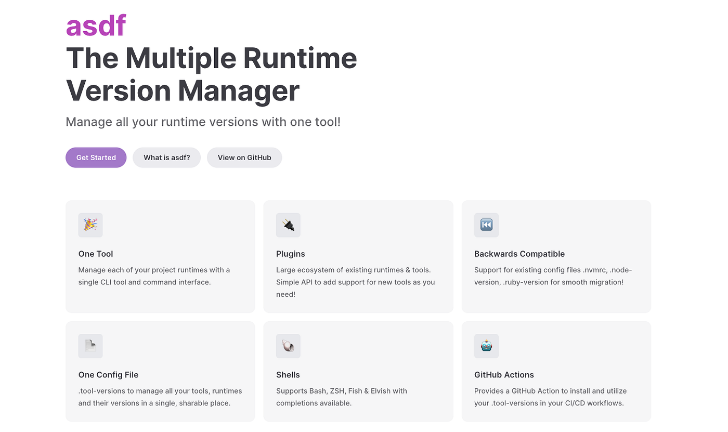Open View on GitHub link
This screenshot has width=728, height=432.
tap(244, 158)
